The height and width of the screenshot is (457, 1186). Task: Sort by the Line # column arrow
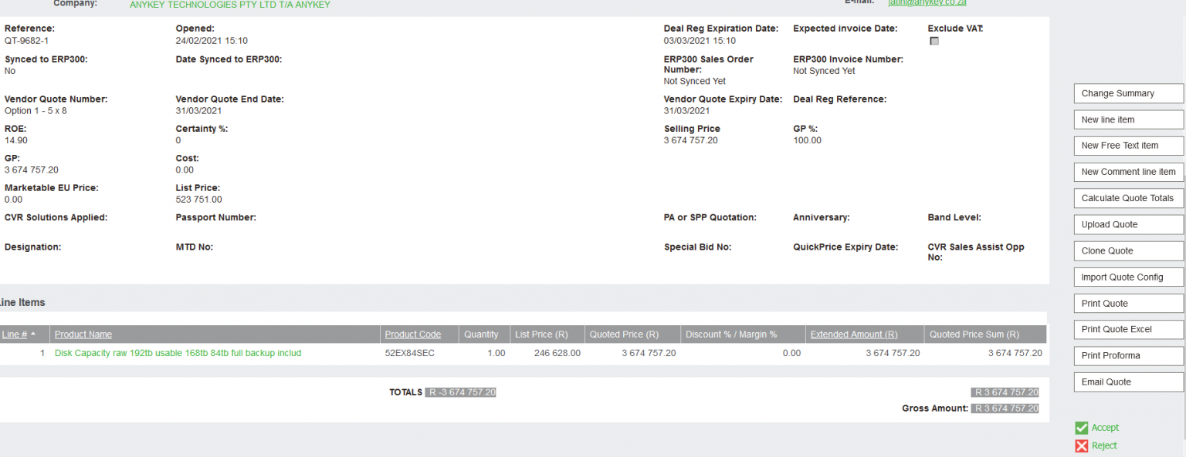(32, 334)
